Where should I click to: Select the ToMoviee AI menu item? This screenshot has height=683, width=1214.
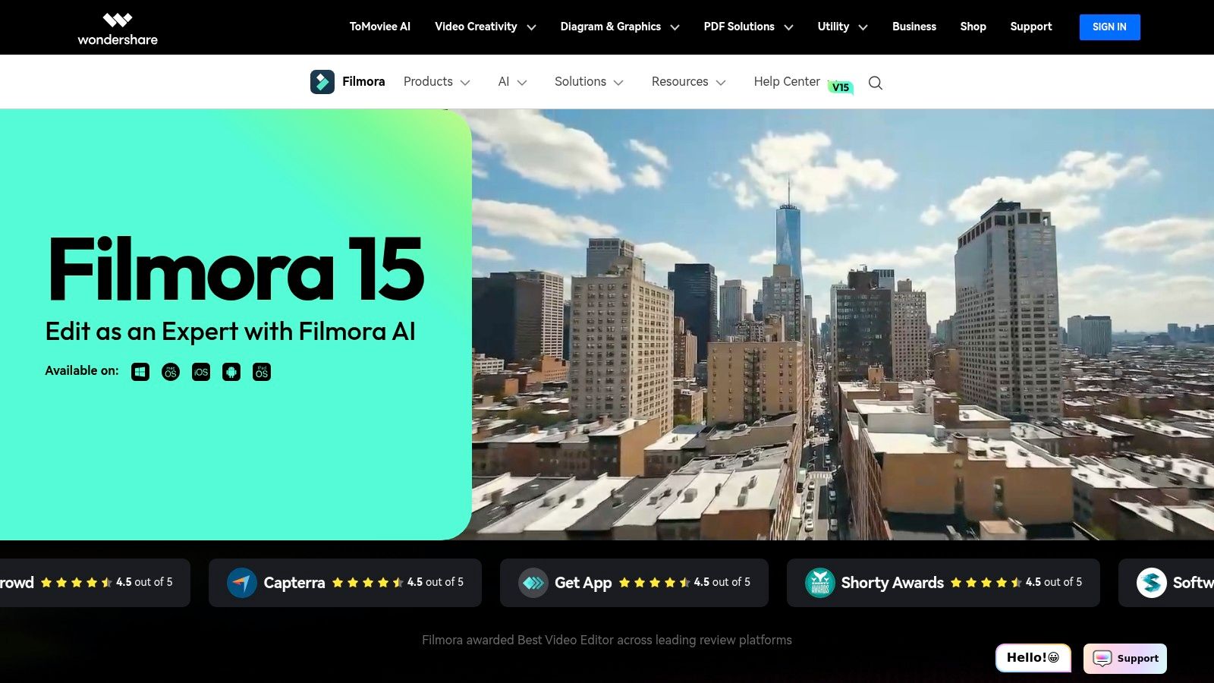(x=379, y=27)
